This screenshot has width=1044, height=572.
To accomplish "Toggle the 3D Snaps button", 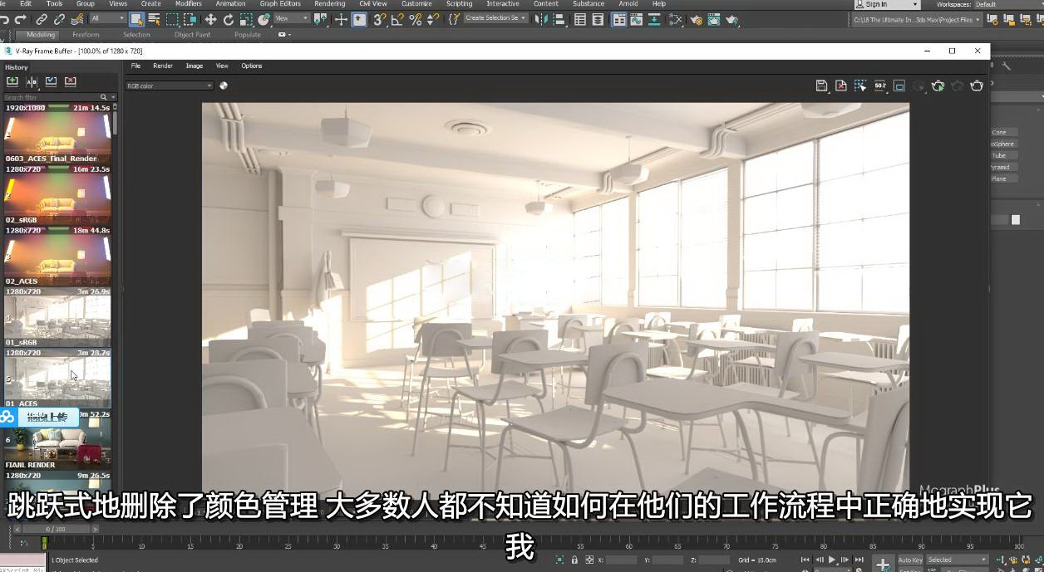I will (380, 19).
